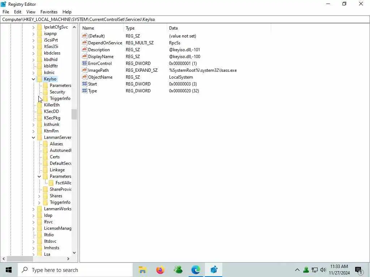Launch Firefox from the taskbar
The image size is (370, 277).
(x=160, y=270)
